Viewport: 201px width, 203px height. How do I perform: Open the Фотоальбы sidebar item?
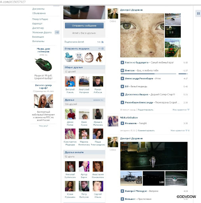pyautogui.click(x=38, y=41)
